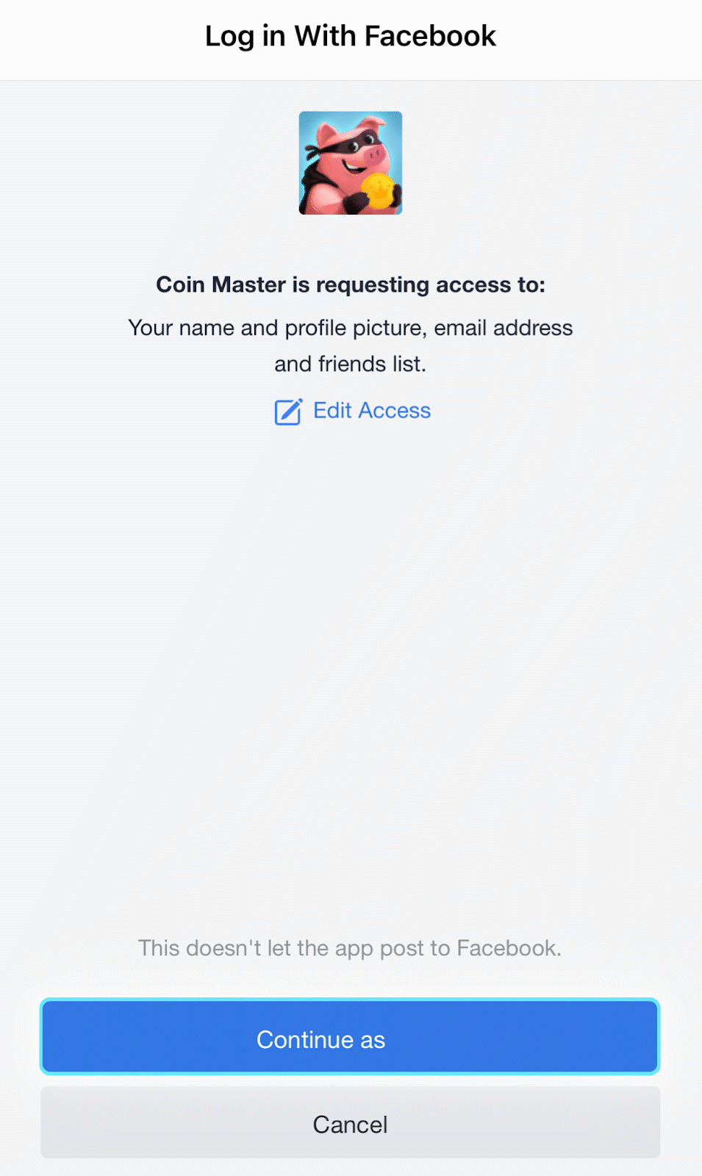Viewport: 702px width, 1176px height.
Task: Click the 'This doesn't let the app post' note
Action: pyautogui.click(x=350, y=948)
